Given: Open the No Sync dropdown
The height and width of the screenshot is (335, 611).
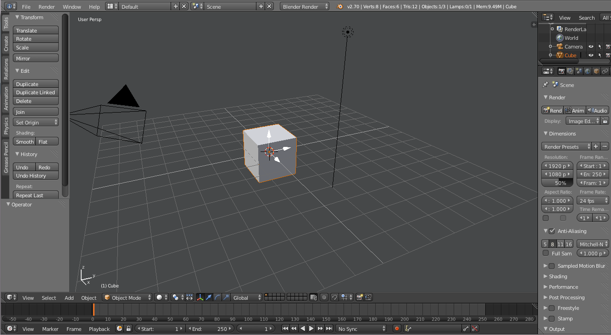Looking at the screenshot, I should pos(361,329).
